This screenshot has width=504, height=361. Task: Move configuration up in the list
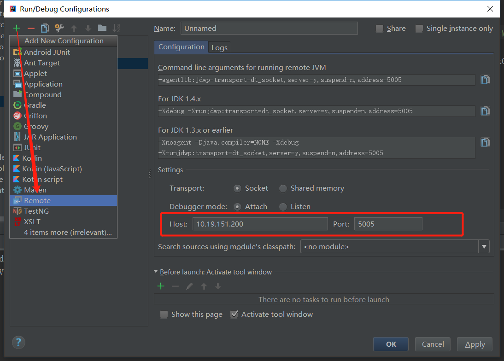click(74, 28)
